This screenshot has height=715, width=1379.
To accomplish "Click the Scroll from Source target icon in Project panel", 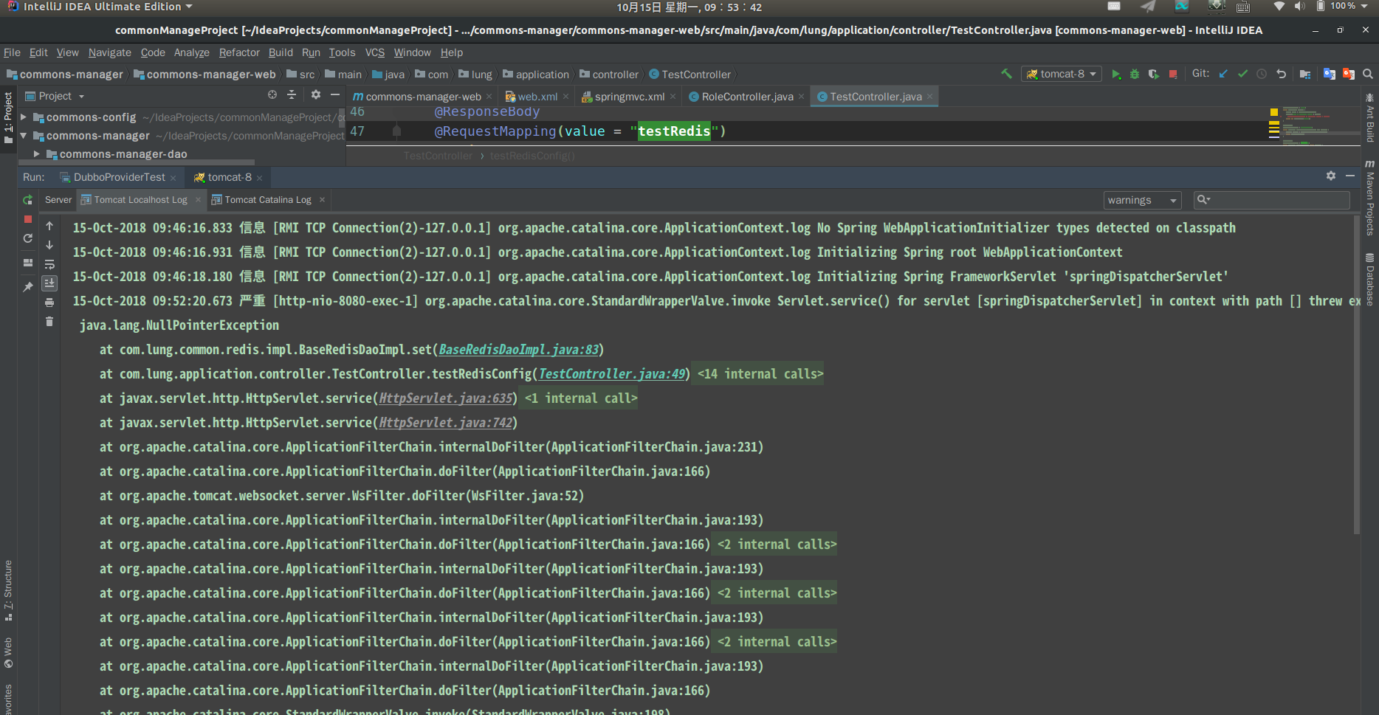I will tap(272, 94).
